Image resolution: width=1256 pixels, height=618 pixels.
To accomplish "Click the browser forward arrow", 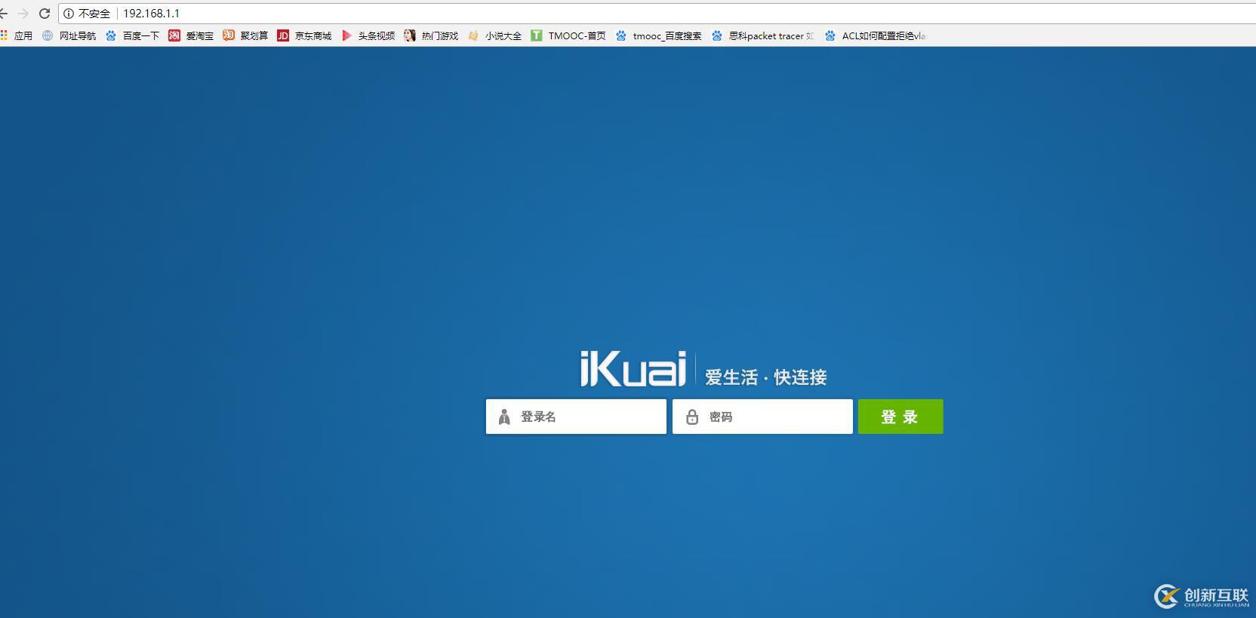I will (x=23, y=14).
